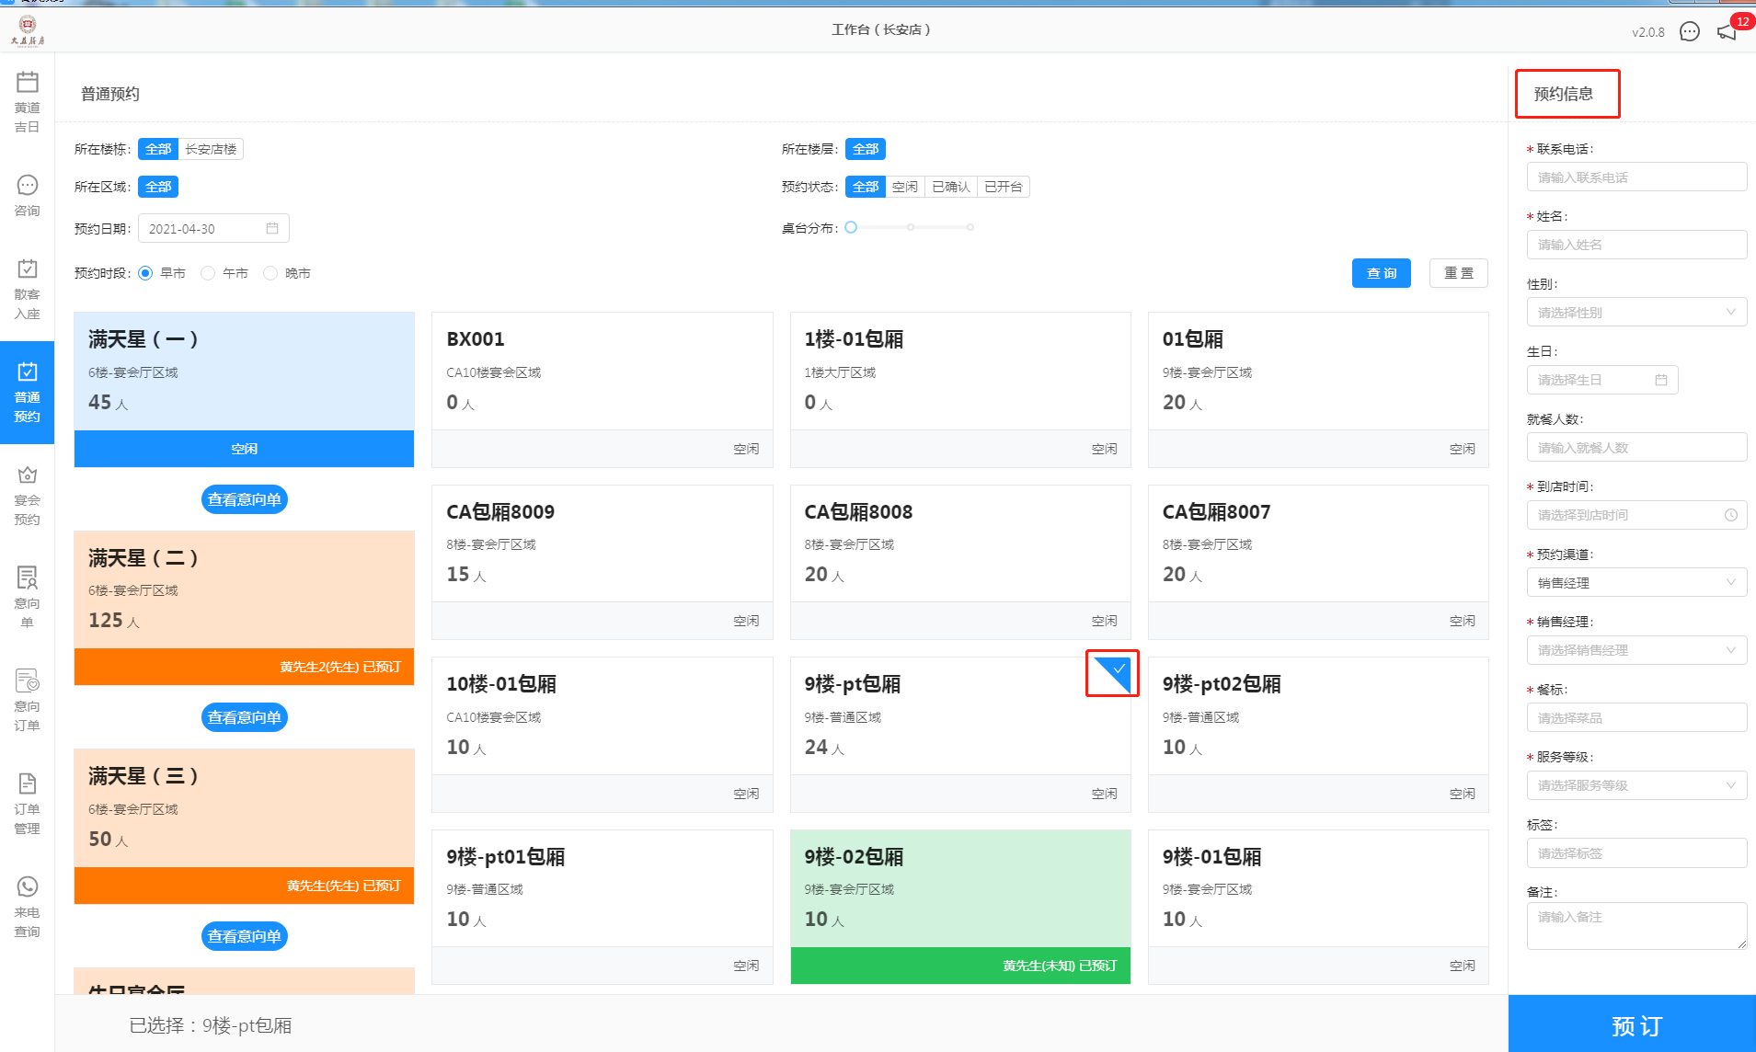Viewport: 1756px width, 1052px height.
Task: Select the 9楼-01包厢 table card
Action: pos(1318,907)
